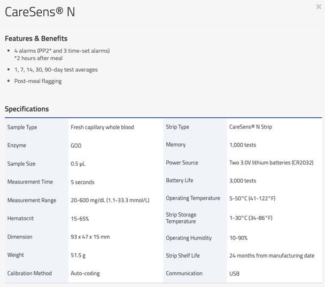Click the Specifications section heading

pyautogui.click(x=27, y=109)
